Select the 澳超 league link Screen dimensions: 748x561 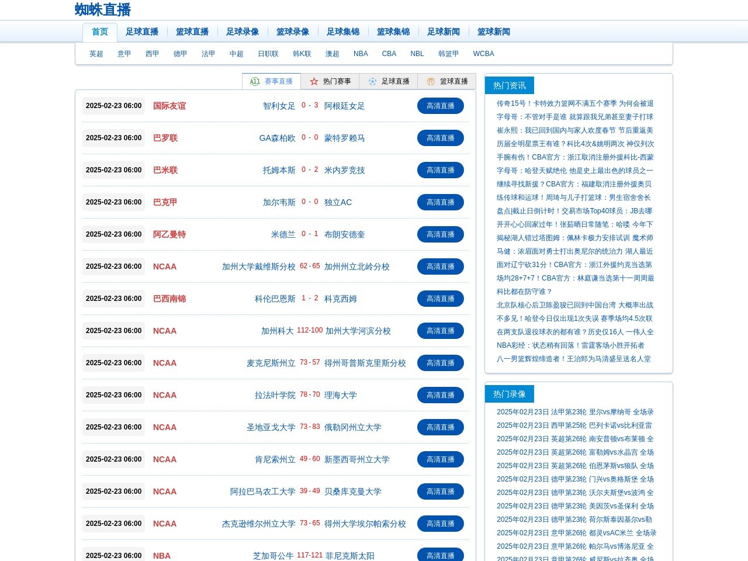tap(333, 54)
